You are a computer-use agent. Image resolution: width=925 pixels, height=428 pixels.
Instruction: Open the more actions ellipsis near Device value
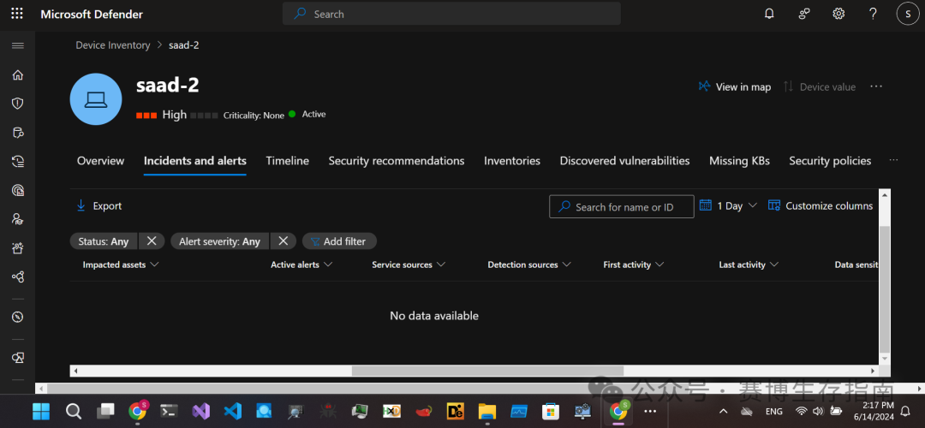[876, 86]
